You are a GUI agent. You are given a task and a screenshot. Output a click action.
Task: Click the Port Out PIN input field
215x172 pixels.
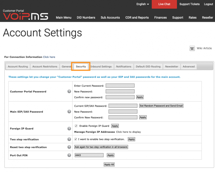coord(89,155)
